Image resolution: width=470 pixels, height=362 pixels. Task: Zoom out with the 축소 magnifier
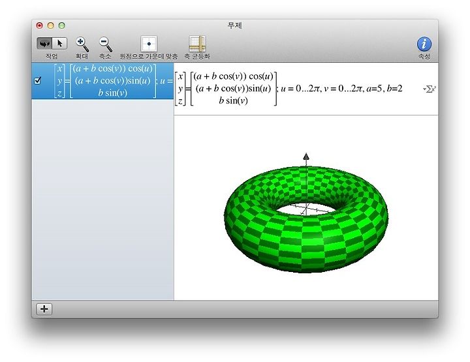click(x=106, y=44)
